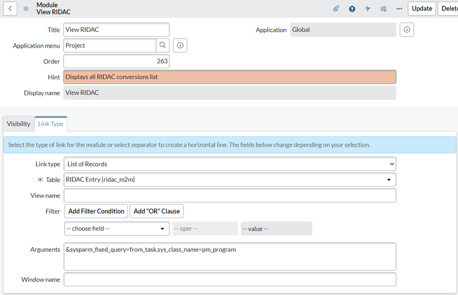Screen dimensions: 458x295
Task: Click the Display name field
Action: click(x=230, y=93)
